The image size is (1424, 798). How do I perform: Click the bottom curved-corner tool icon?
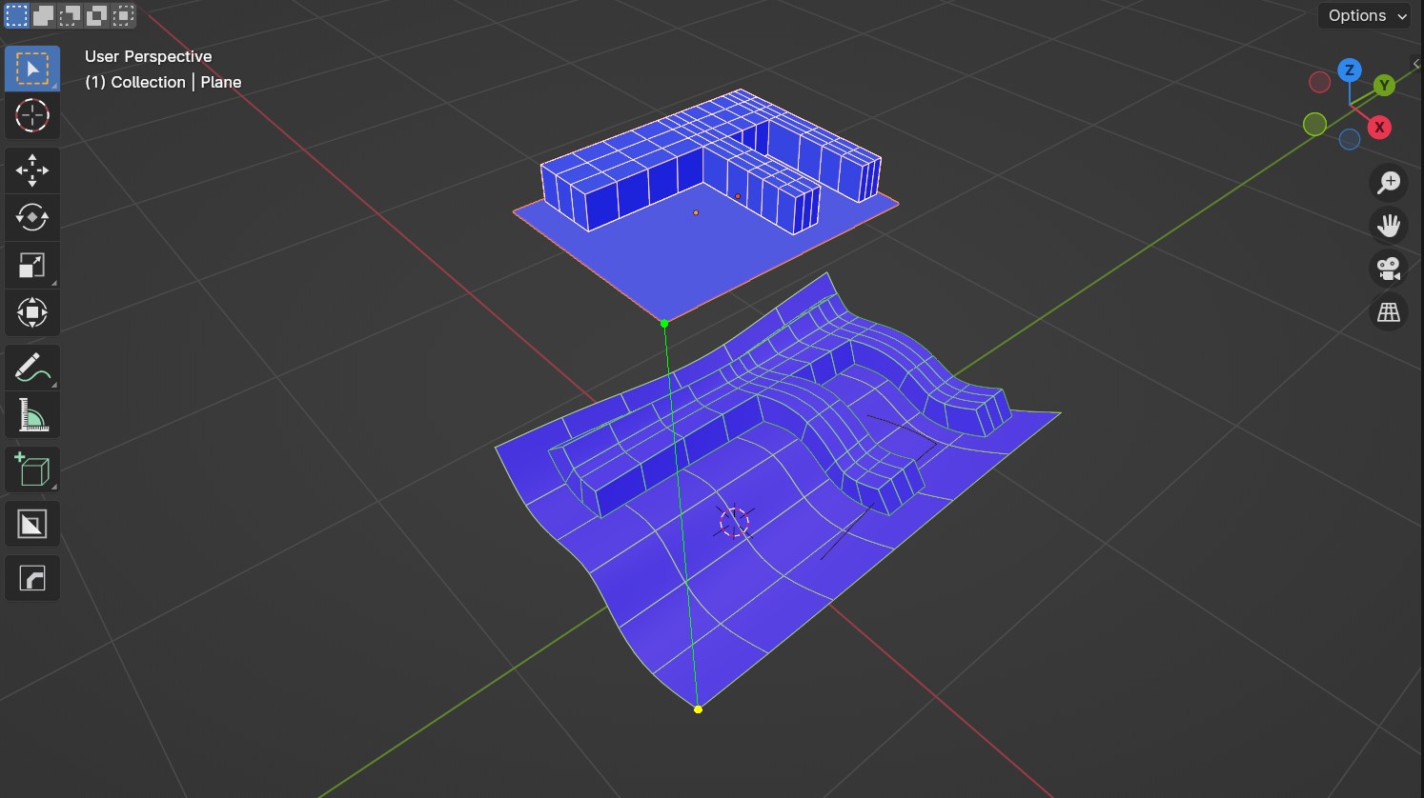pyautogui.click(x=32, y=578)
